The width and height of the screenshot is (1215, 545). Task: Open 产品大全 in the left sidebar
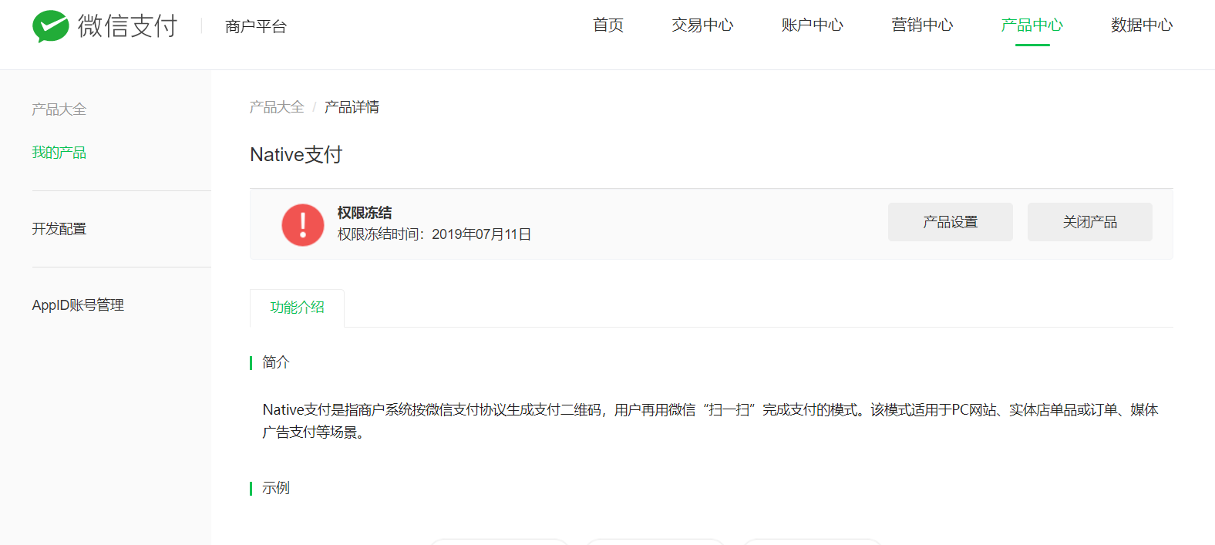coord(59,109)
